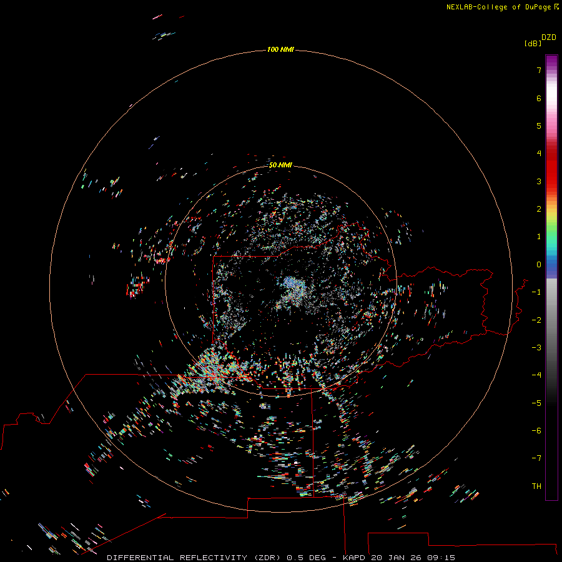
Task: Click the KAPD 20 JAN 26 09:15 timestamp
Action: 399,558
